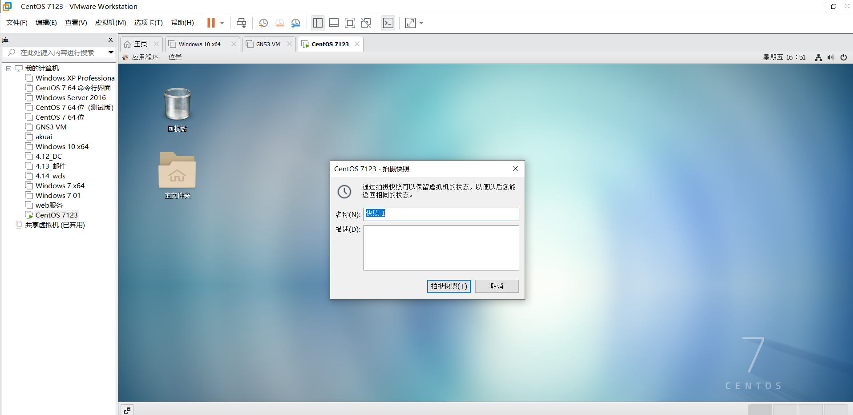This screenshot has height=415, width=853.
Task: Toggle the console view toolbar icon
Action: (388, 23)
